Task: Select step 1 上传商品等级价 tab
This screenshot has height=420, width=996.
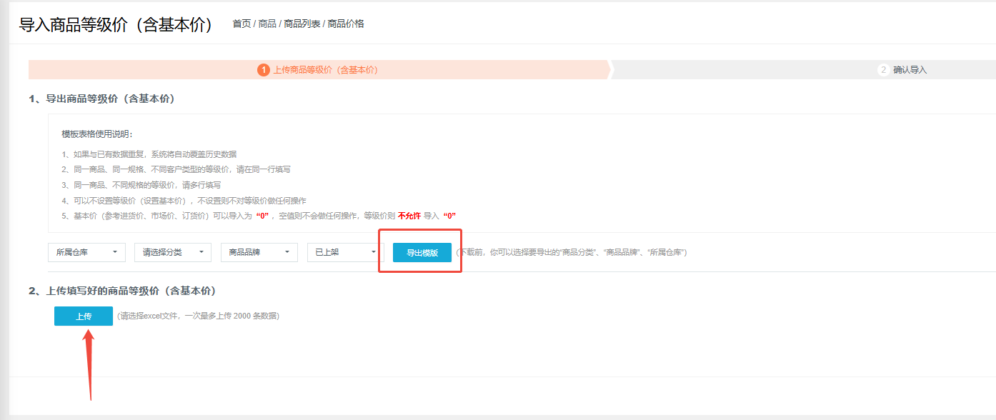Action: point(319,69)
